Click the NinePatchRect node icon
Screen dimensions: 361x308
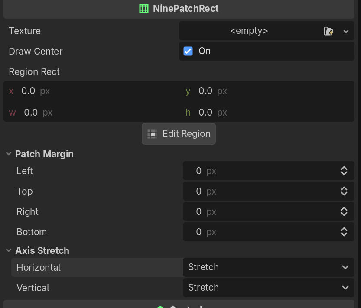144,9
